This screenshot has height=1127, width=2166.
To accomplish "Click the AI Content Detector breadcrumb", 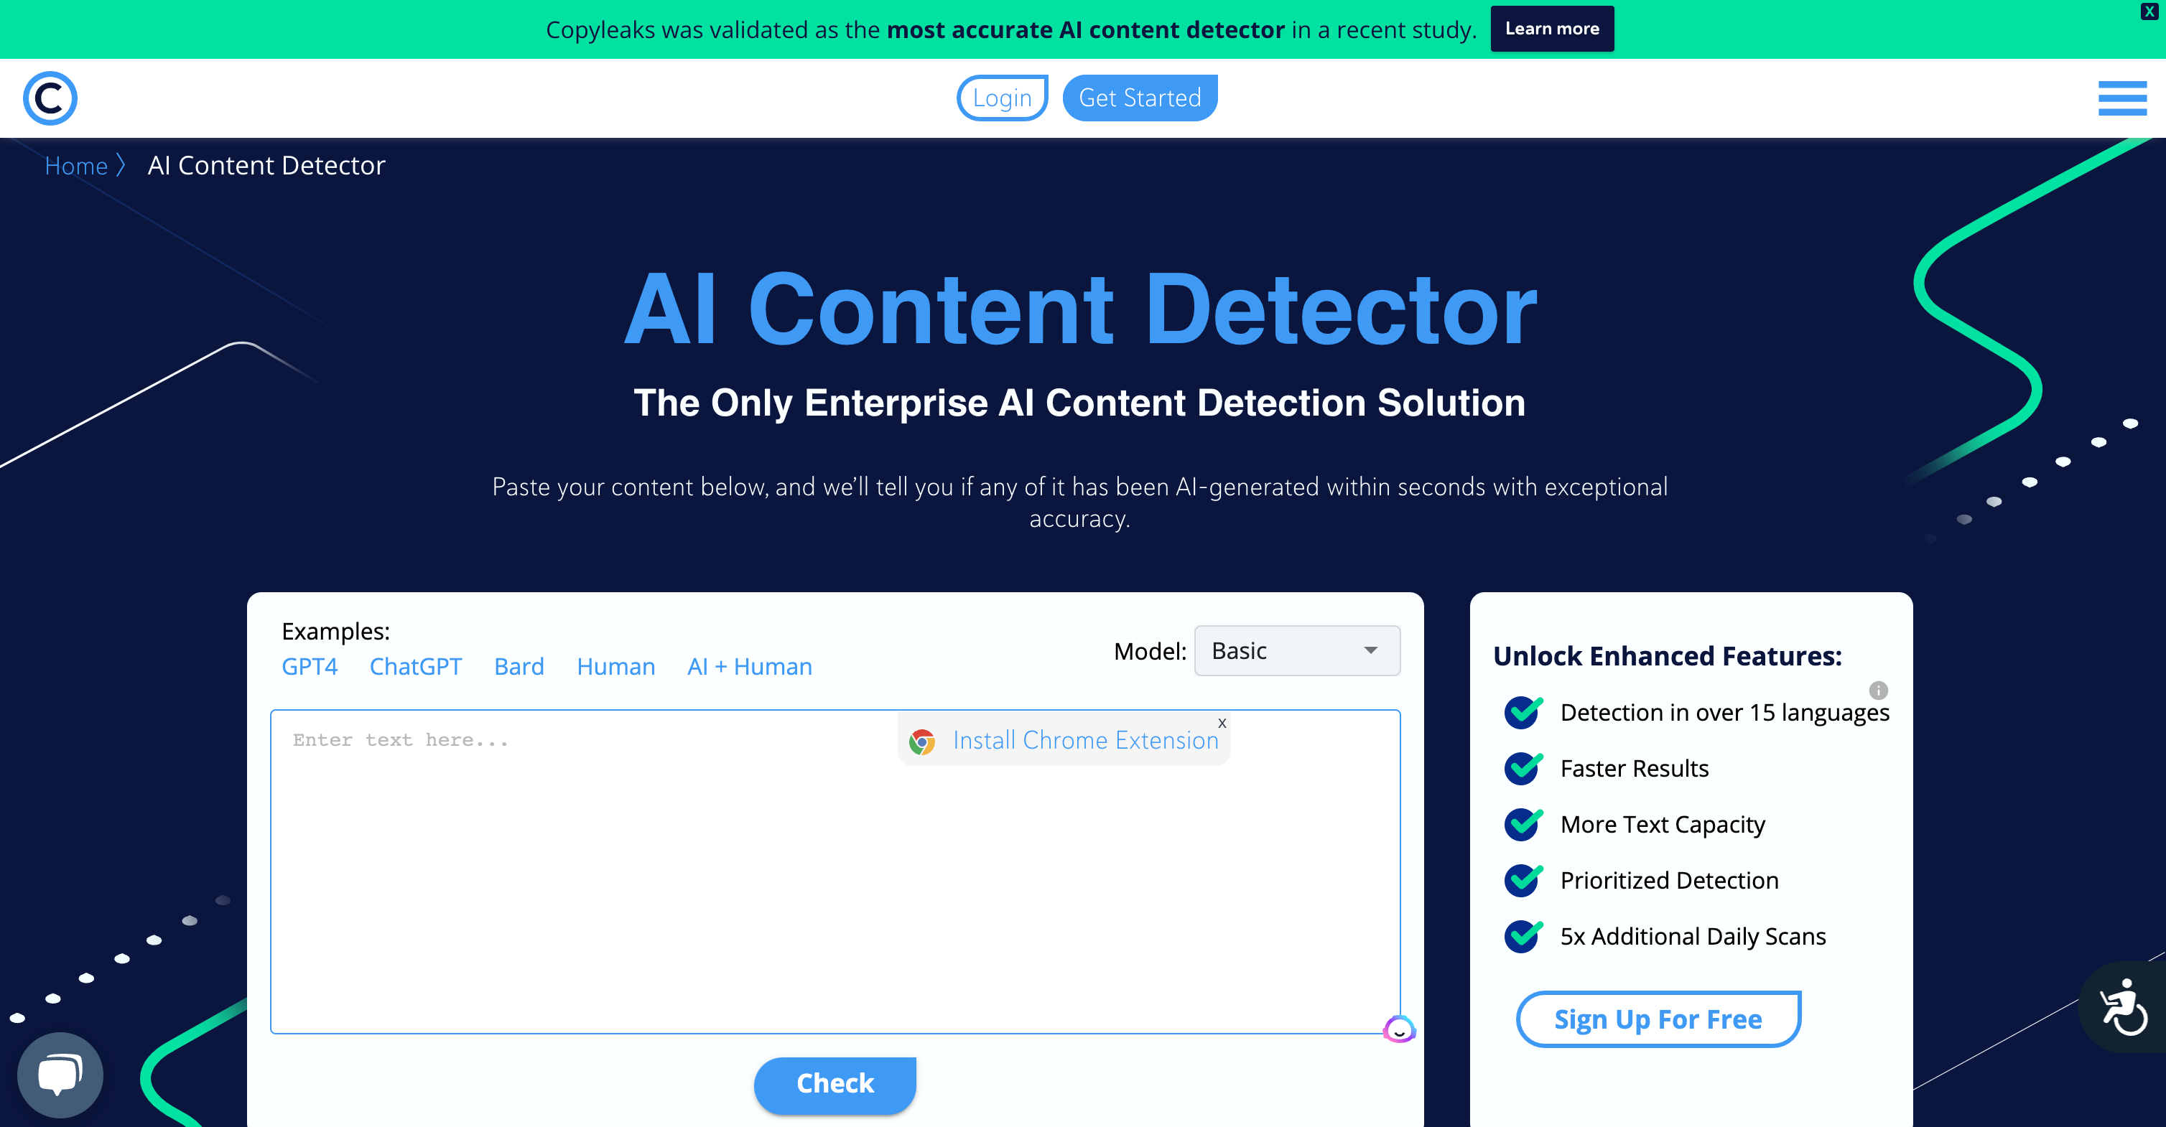I will tap(266, 164).
